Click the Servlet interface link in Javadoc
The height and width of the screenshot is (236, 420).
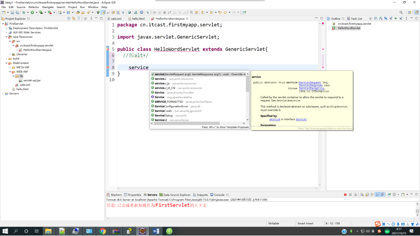[301, 119]
